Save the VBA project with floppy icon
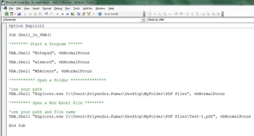Screen dimensions: 254x136 pyautogui.click(x=19, y=14)
